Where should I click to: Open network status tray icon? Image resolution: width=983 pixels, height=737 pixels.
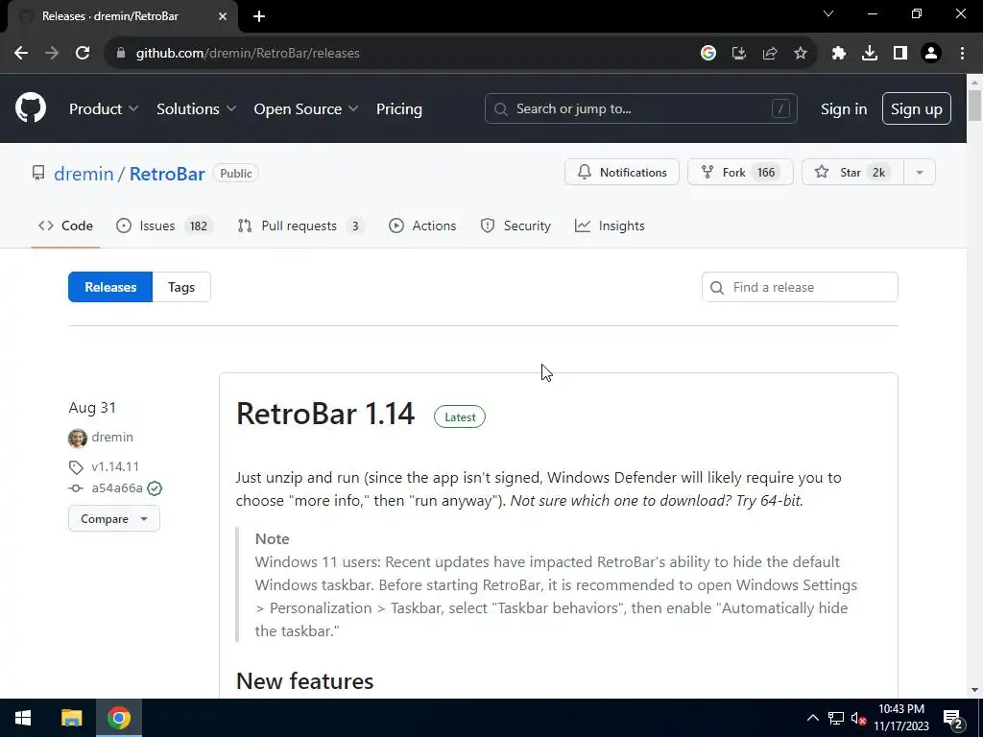tap(836, 718)
